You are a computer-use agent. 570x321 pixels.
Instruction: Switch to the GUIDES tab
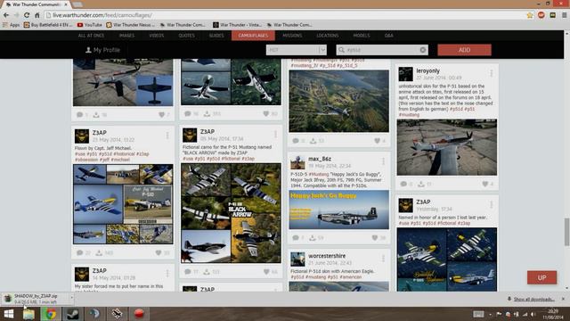pos(216,36)
